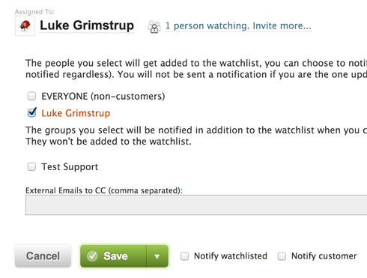Click the Assigned To label
This screenshot has height=278, width=367.
[34, 12]
